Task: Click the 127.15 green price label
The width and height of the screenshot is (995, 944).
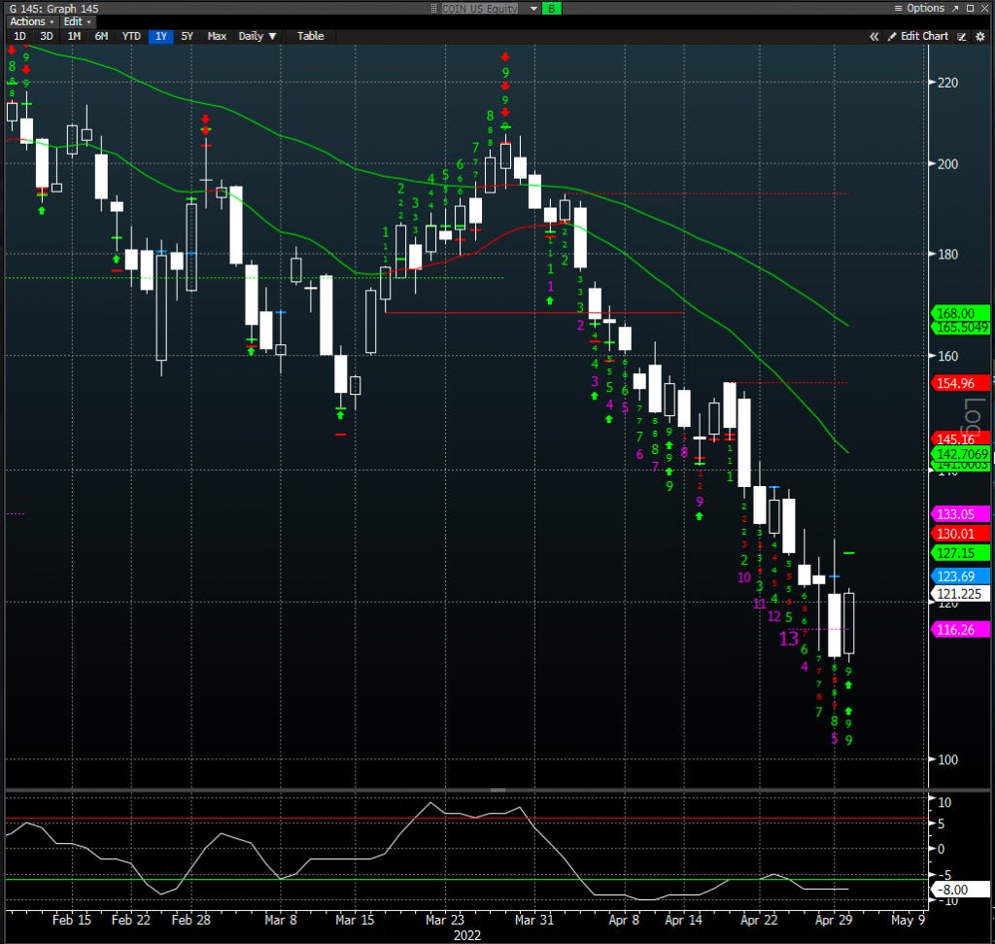Action: coord(959,553)
